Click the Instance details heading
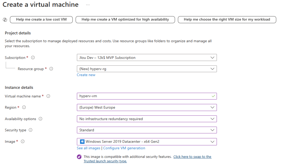Image resolution: width=282 pixels, height=167 pixels. click(x=19, y=87)
